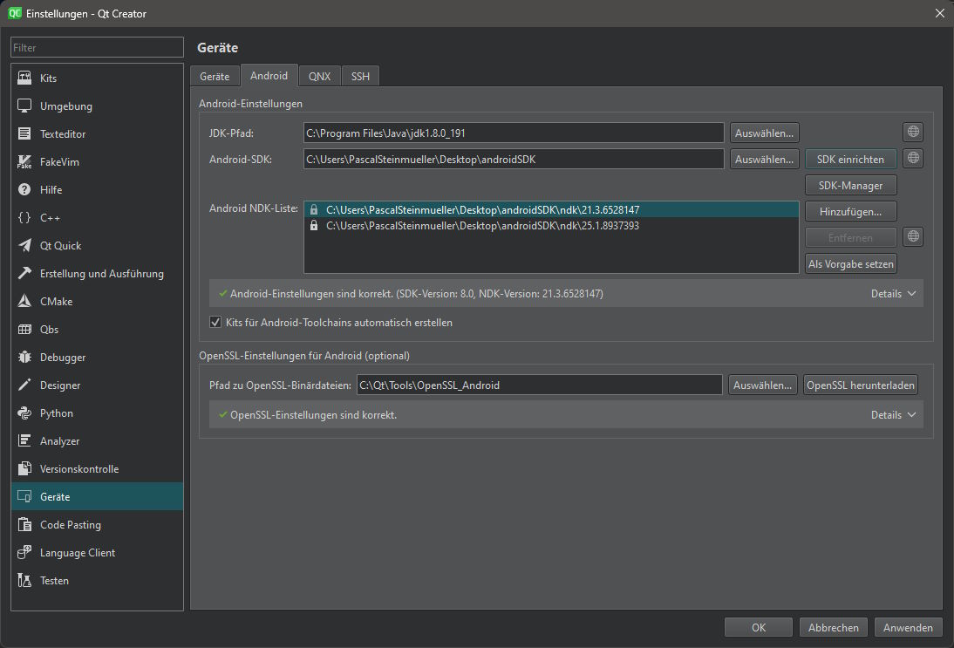The height and width of the screenshot is (648, 954).
Task: Switch to the Android tab
Action: tap(269, 76)
